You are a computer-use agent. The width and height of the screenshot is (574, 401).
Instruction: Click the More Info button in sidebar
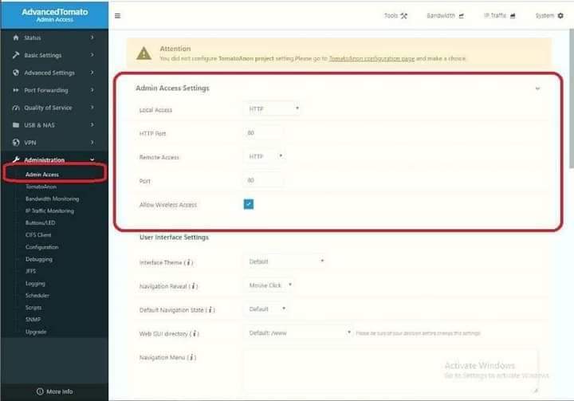point(54,391)
